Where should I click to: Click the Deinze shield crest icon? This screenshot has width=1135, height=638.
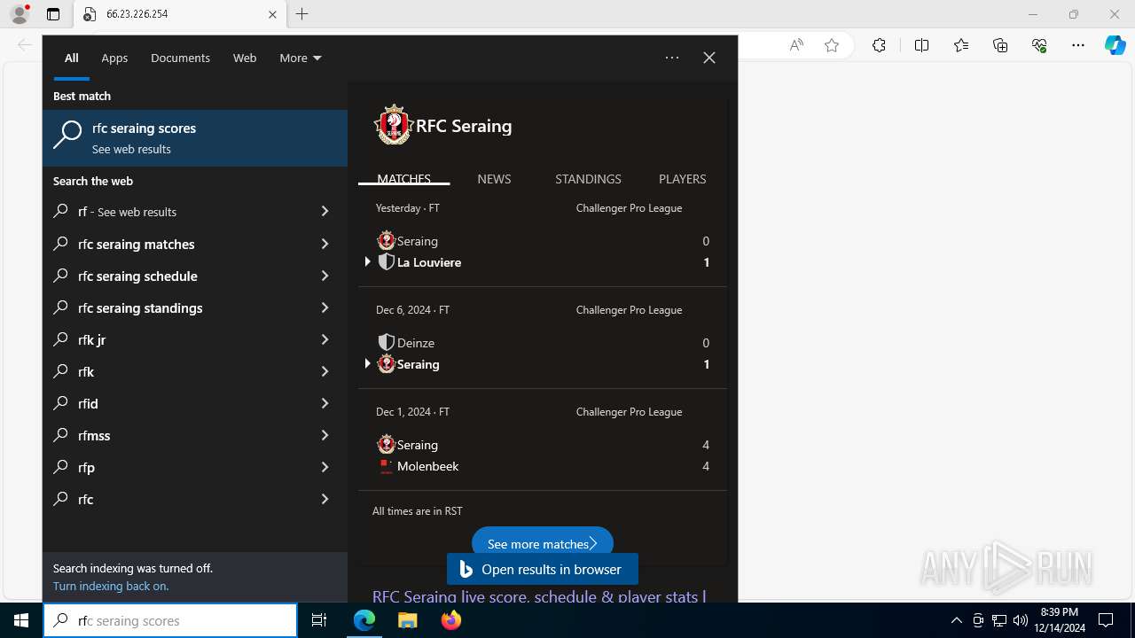[x=386, y=342]
